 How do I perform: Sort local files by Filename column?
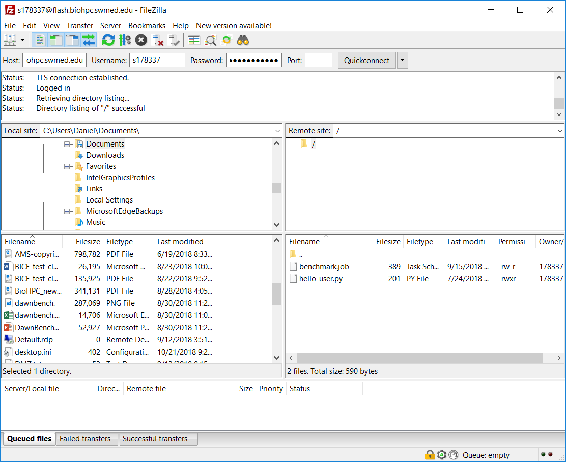tap(32, 241)
